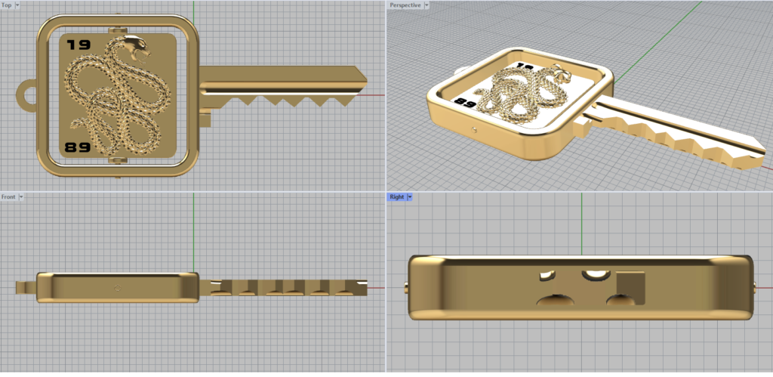Select the key blade in Perspective view
The image size is (773, 377).
[x=679, y=134]
